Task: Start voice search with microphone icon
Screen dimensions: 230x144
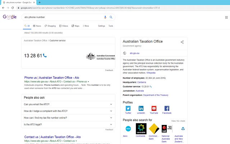Action: pos(105,17)
